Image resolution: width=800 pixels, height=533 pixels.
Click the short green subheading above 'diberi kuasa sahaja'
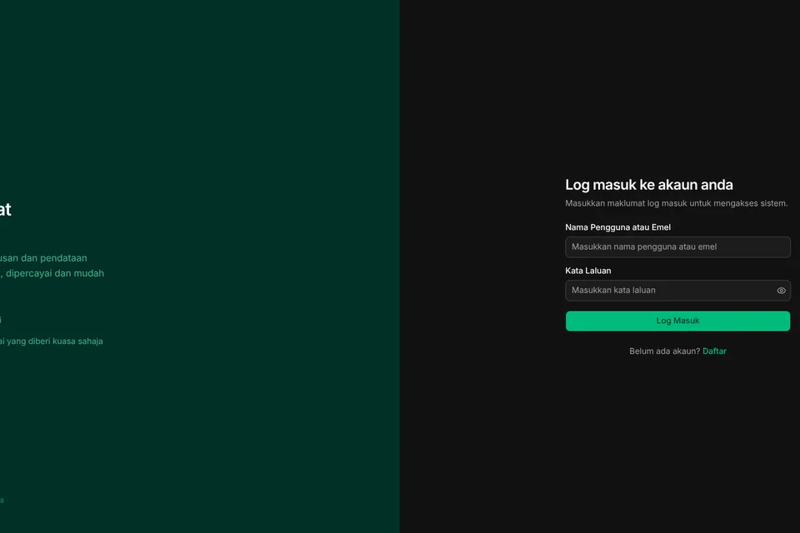[x=1, y=320]
